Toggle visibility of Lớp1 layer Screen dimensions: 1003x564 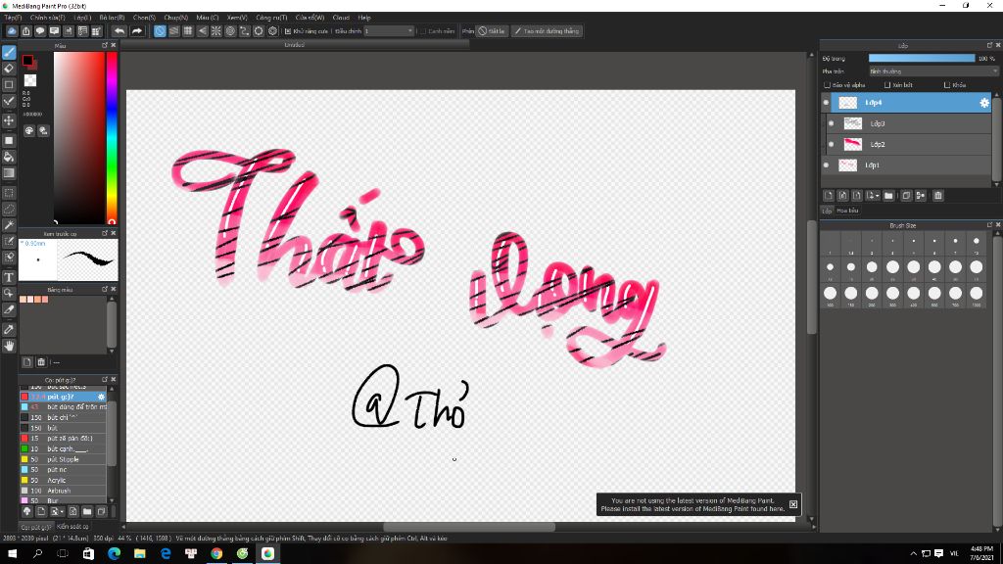pyautogui.click(x=826, y=164)
